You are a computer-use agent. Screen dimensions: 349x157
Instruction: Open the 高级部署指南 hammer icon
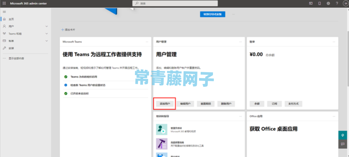(x=162, y=144)
